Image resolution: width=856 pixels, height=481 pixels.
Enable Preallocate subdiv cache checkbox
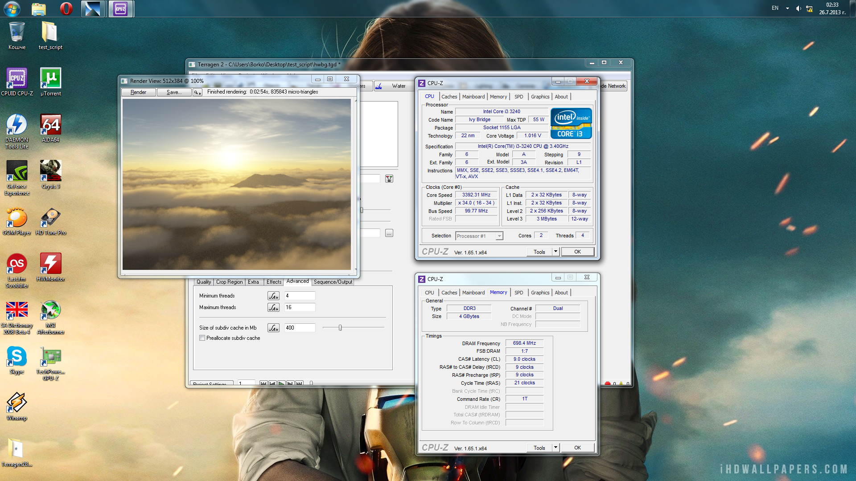[202, 338]
